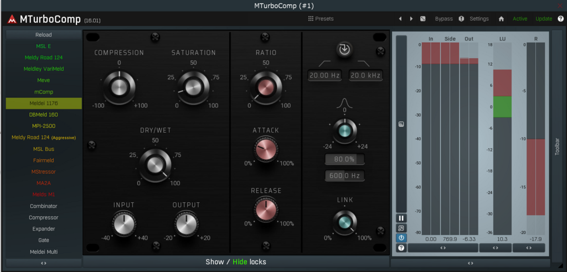Click the SATURATION knob
This screenshot has height=272, width=567.
pos(193,87)
